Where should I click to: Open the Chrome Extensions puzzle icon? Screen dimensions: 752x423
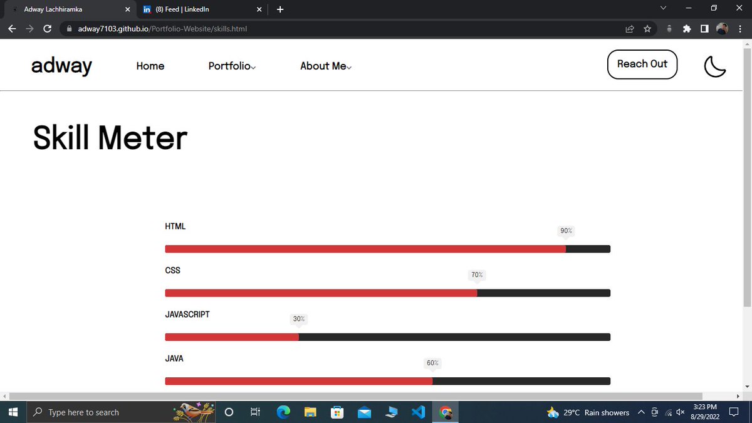[687, 28]
